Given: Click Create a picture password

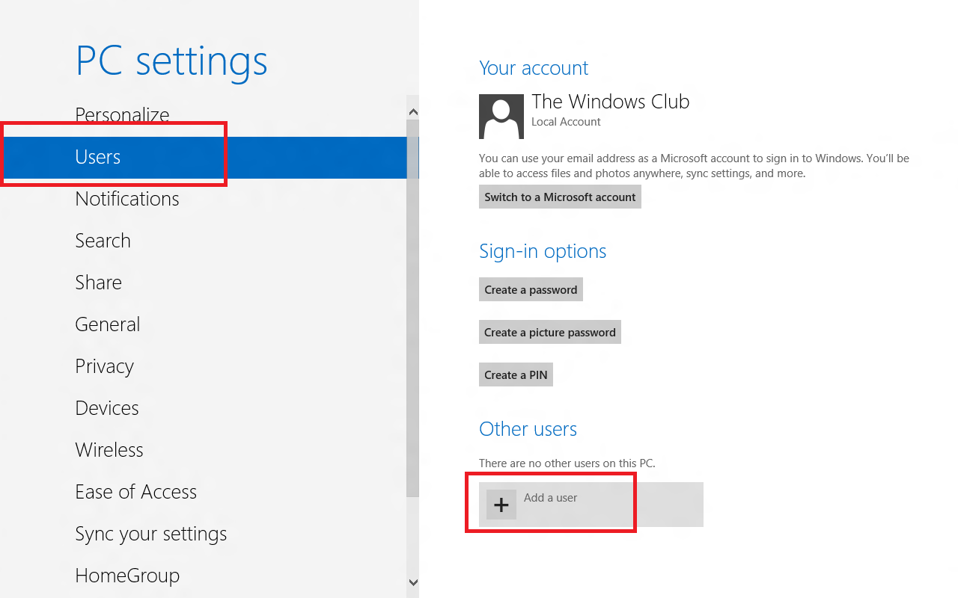Looking at the screenshot, I should (550, 333).
